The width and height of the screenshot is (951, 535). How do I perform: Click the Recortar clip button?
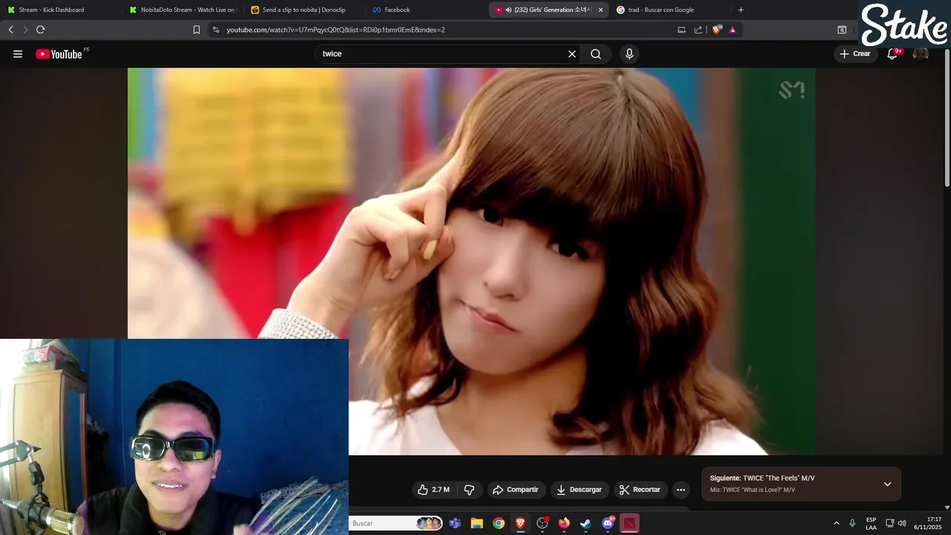pos(640,490)
